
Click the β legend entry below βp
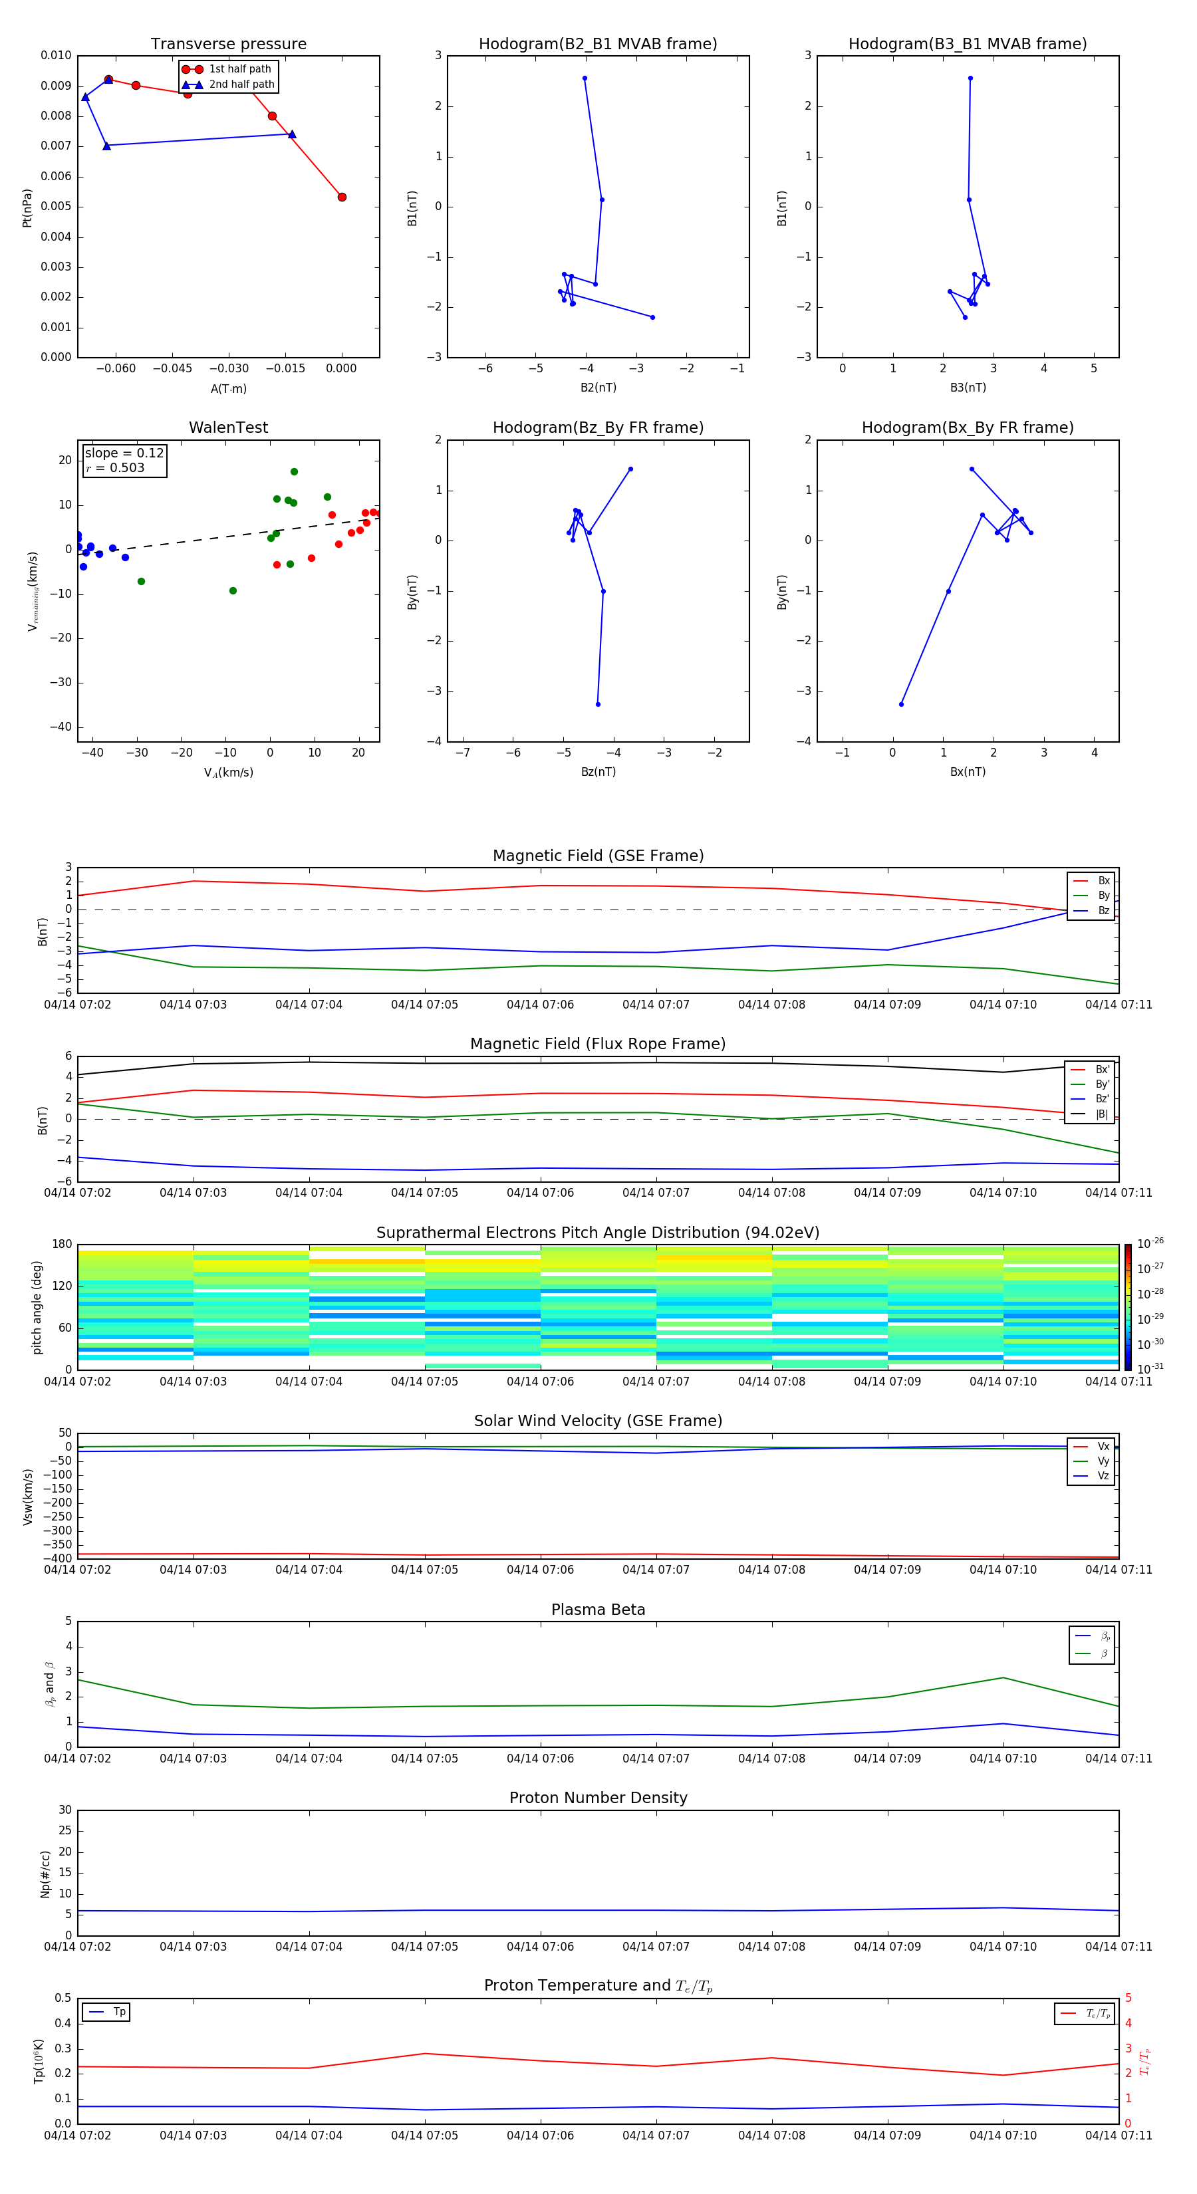pos(1092,1653)
